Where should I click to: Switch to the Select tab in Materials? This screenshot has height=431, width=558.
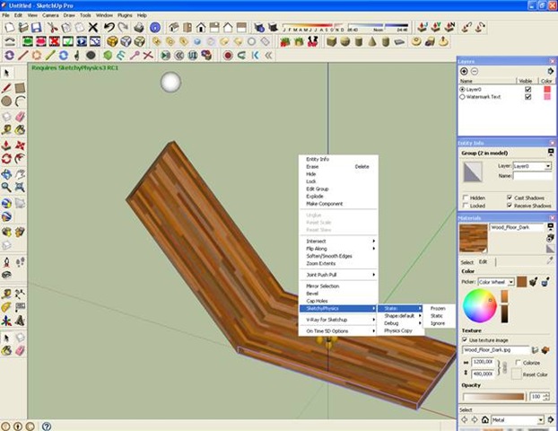pos(466,261)
